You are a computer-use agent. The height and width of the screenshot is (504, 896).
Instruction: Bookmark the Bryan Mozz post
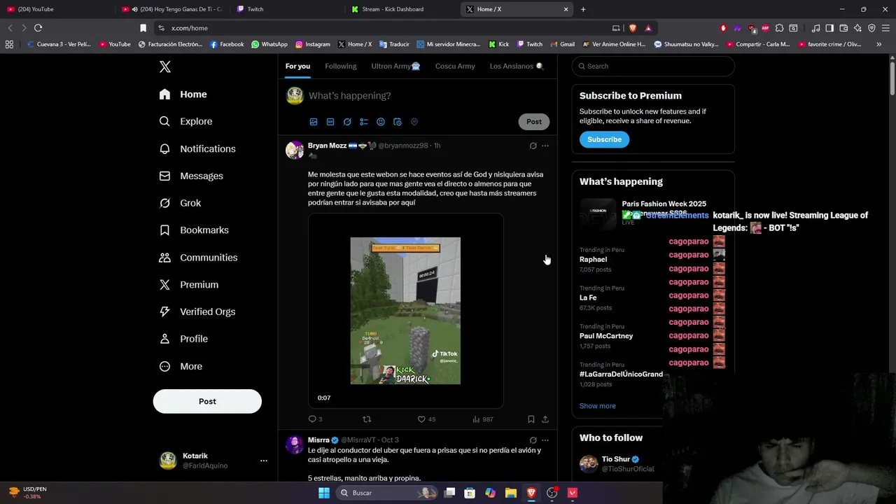tap(531, 419)
